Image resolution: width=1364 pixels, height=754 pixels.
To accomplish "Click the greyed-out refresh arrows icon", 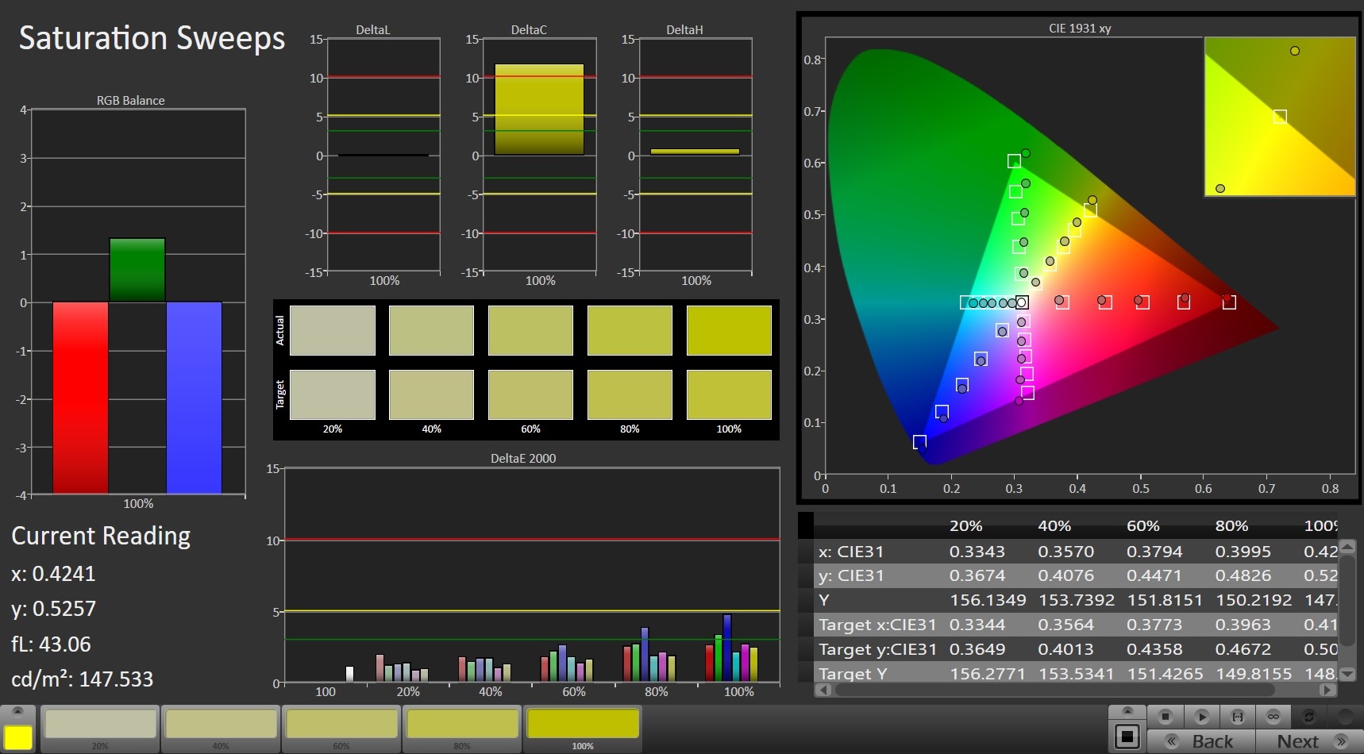I will click(1309, 717).
